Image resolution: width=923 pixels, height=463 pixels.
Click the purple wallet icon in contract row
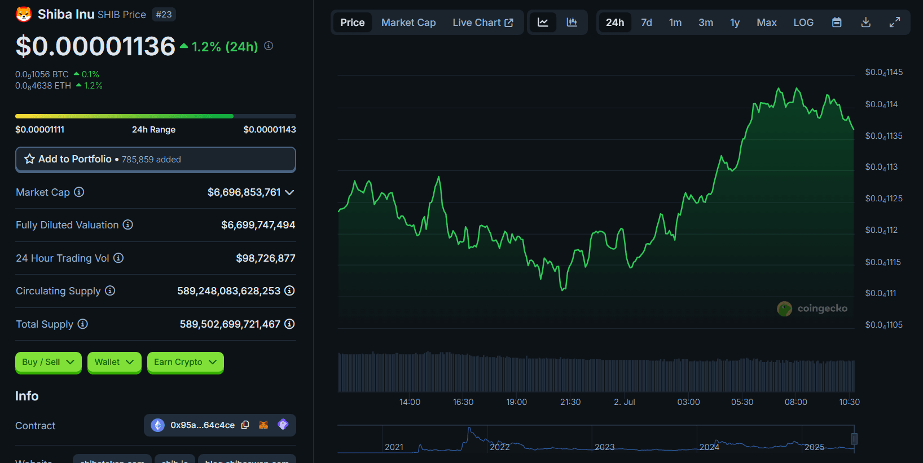pyautogui.click(x=283, y=425)
